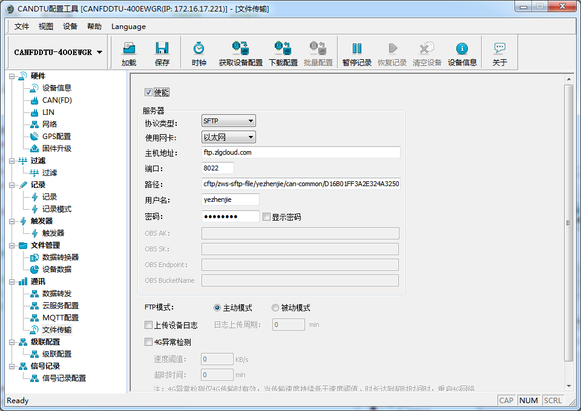The height and width of the screenshot is (411, 581).
Task: Select the 触发器 child node
Action: coord(53,233)
